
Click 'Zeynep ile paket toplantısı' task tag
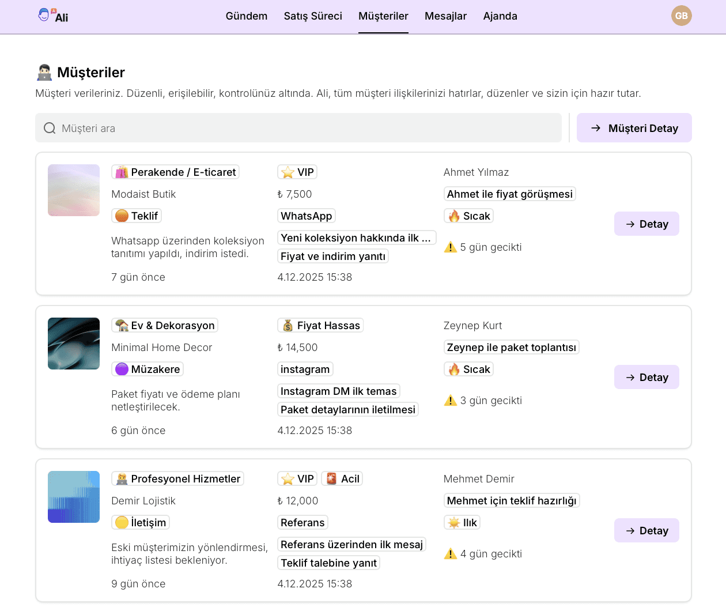point(512,348)
